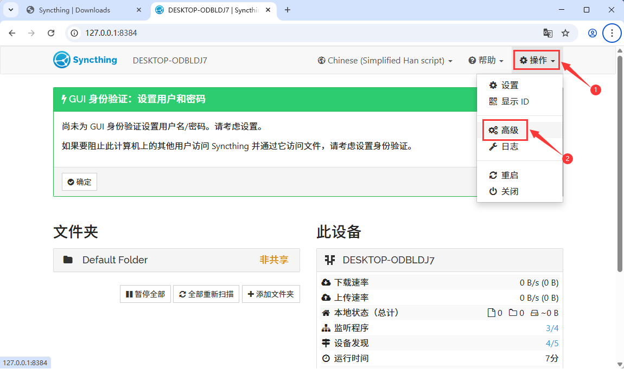Go forward in browser history

(x=31, y=33)
